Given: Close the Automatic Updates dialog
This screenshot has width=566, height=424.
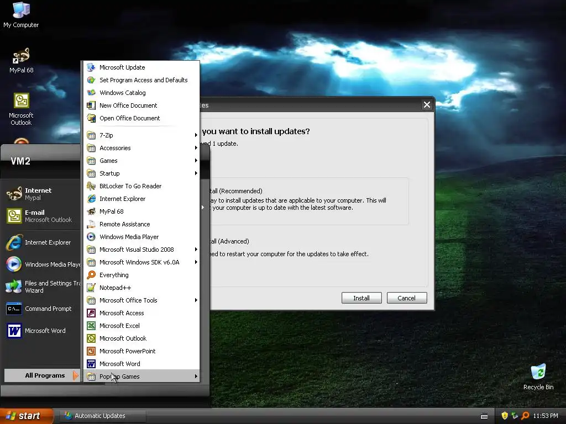Looking at the screenshot, I should (427, 104).
